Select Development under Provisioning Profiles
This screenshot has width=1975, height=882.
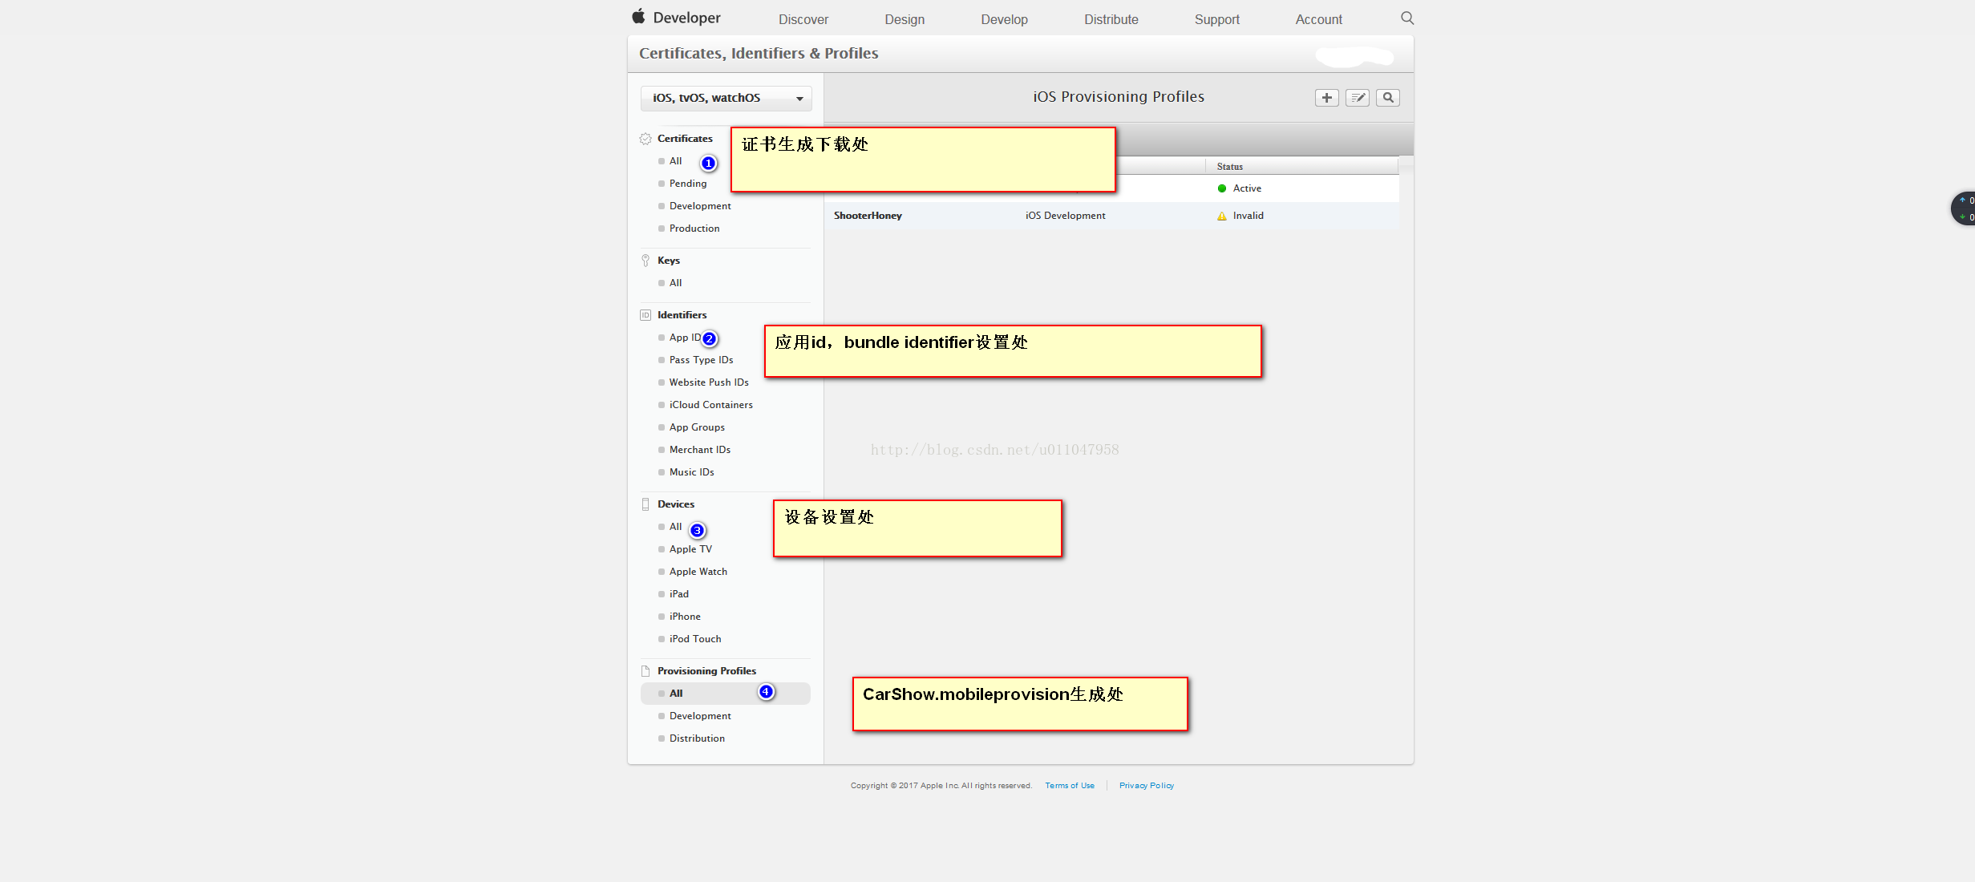pos(700,716)
